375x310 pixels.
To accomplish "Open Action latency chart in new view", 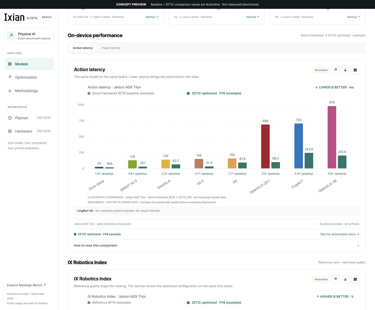I will click(335, 70).
